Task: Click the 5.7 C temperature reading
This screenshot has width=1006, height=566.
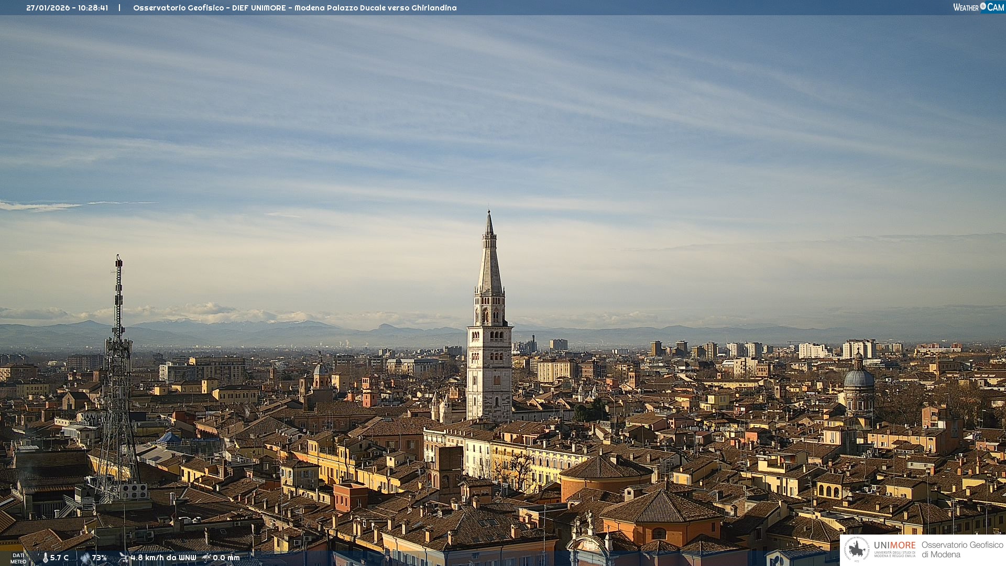Action: click(59, 558)
